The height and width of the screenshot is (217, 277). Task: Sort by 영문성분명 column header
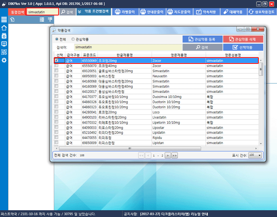click(233, 55)
